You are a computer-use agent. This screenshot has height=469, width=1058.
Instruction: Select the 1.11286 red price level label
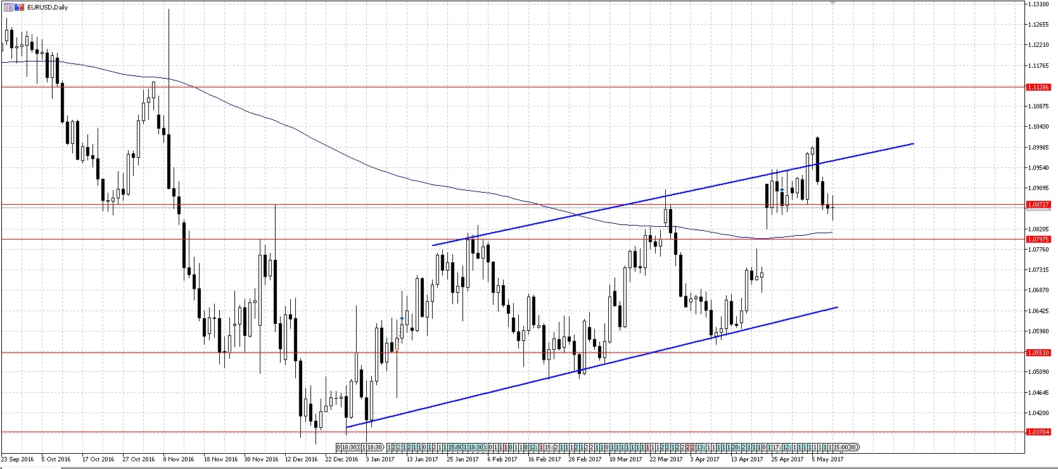(x=1039, y=87)
